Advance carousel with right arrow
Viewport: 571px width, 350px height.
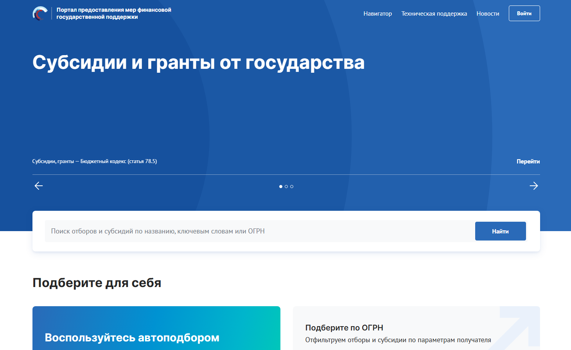(x=534, y=186)
